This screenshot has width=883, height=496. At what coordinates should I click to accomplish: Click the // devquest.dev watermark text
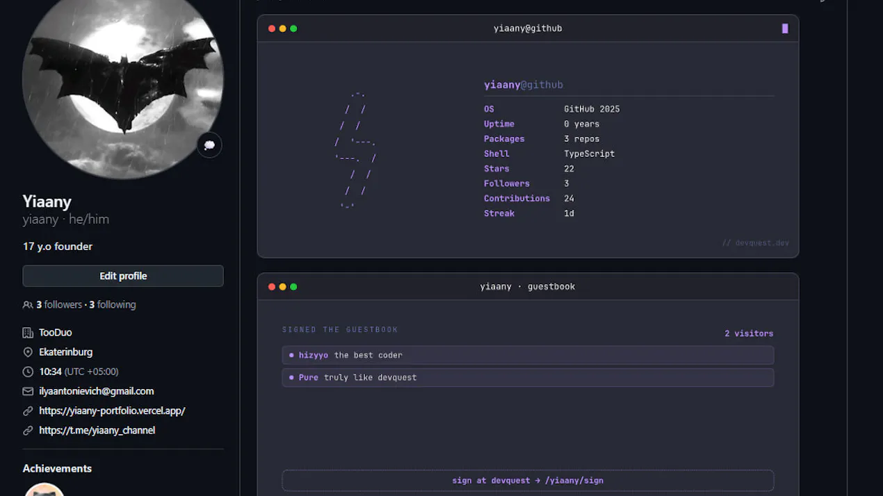755,243
